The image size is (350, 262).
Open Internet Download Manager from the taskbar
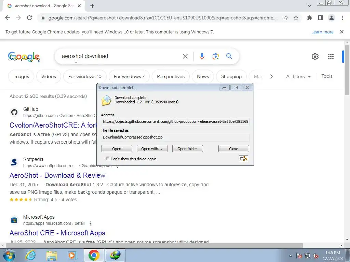click(x=115, y=255)
